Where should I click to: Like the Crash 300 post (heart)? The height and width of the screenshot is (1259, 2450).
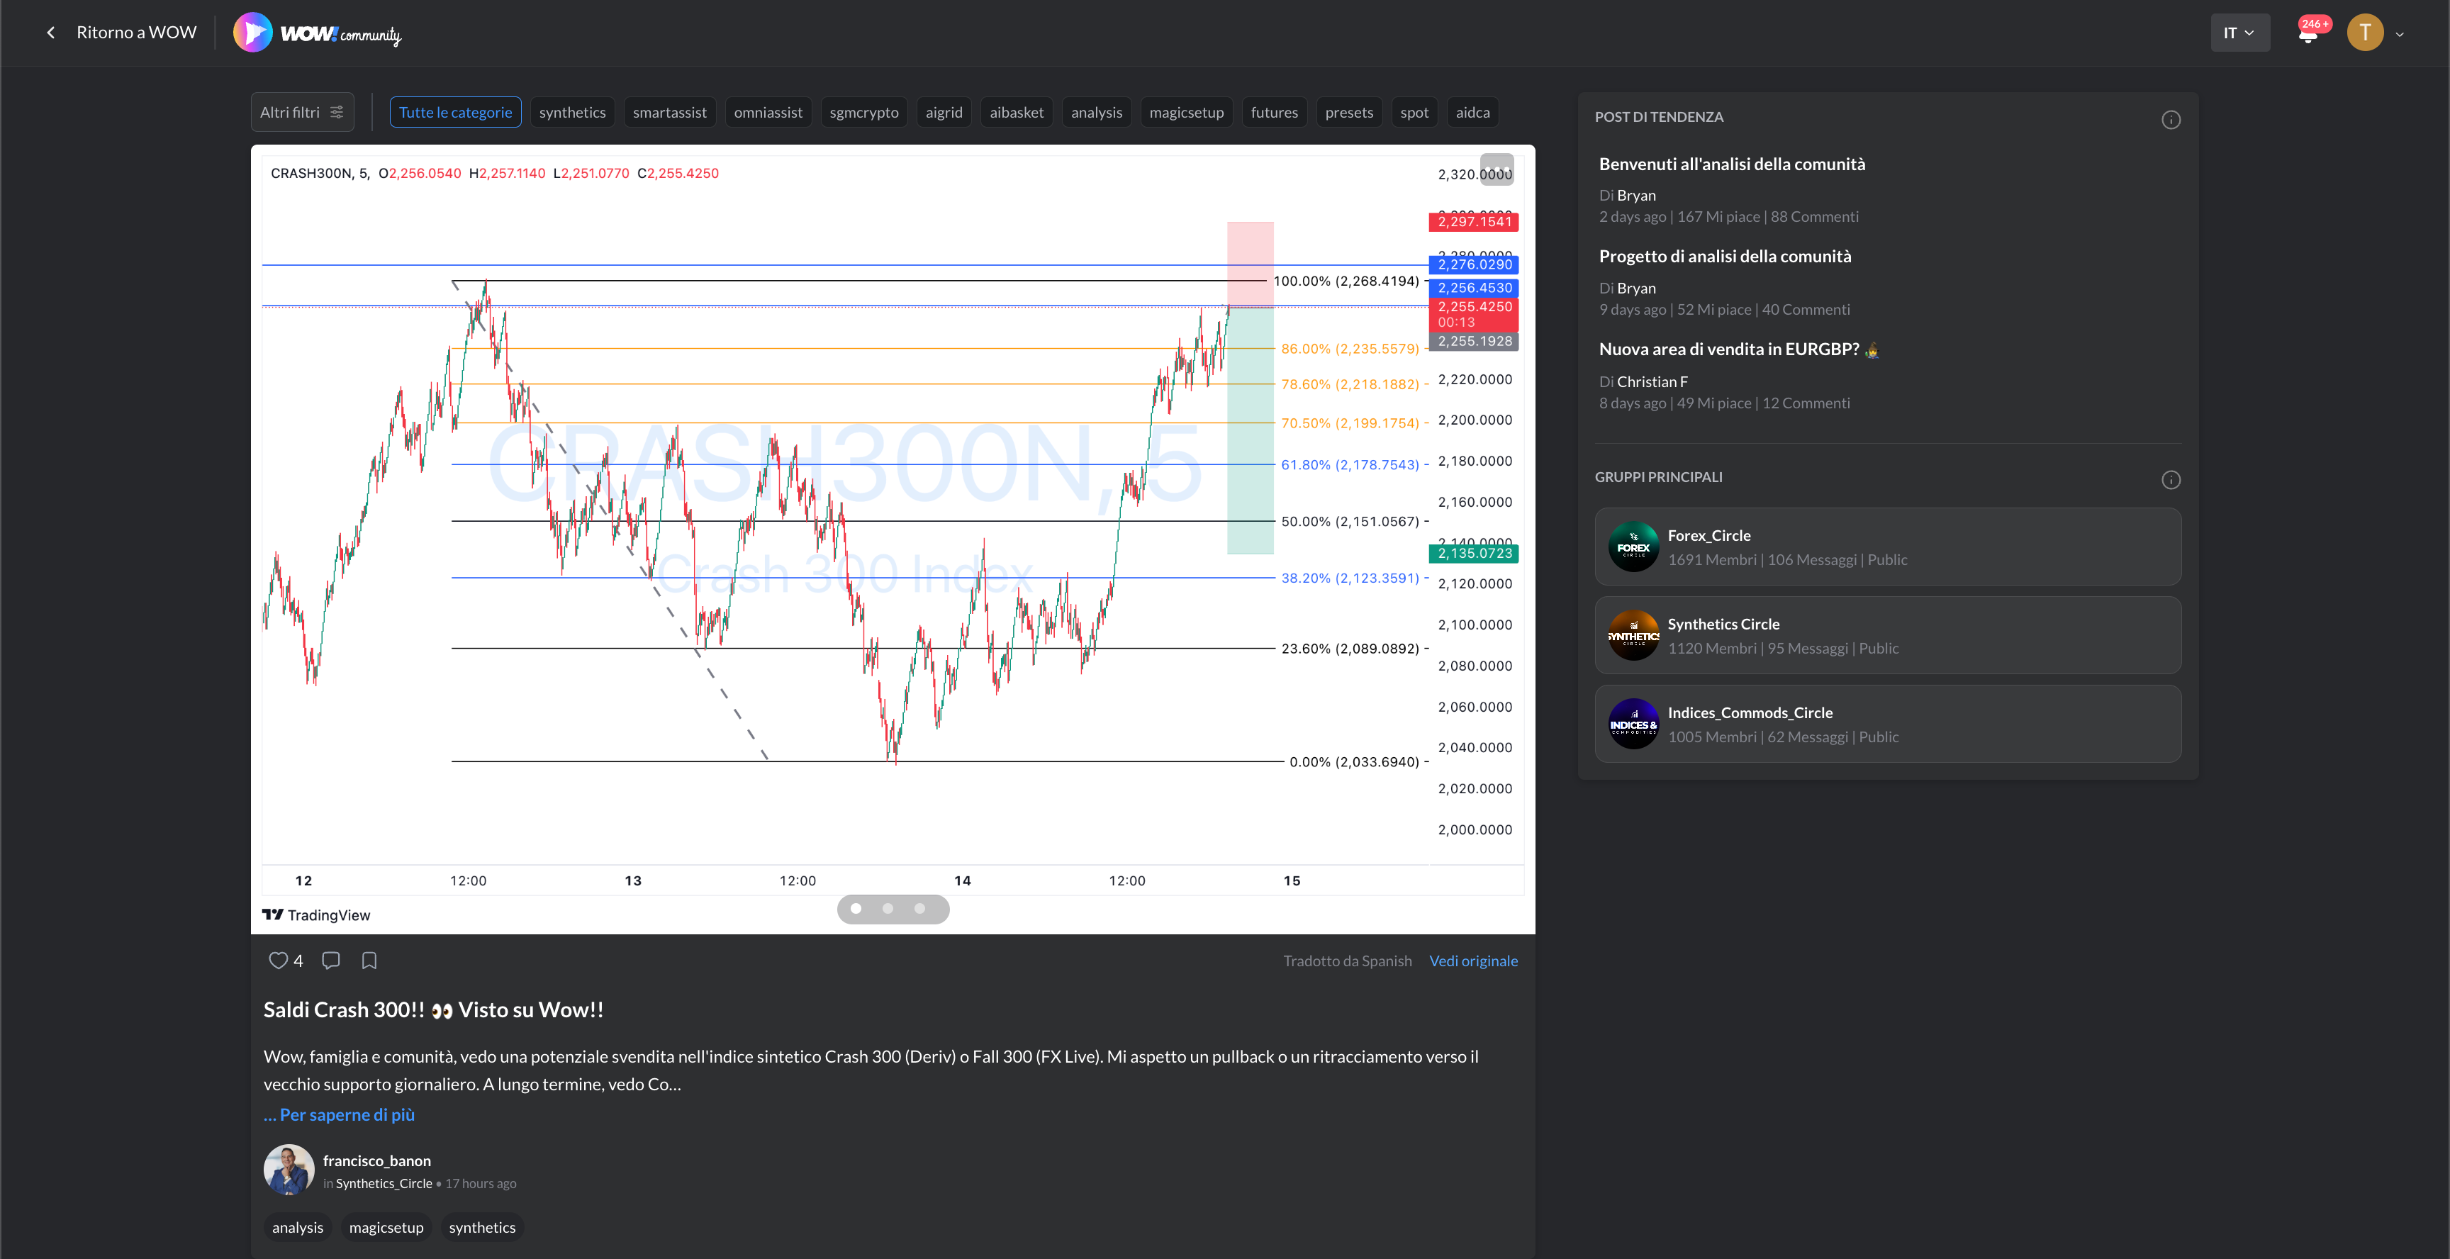[x=278, y=961]
